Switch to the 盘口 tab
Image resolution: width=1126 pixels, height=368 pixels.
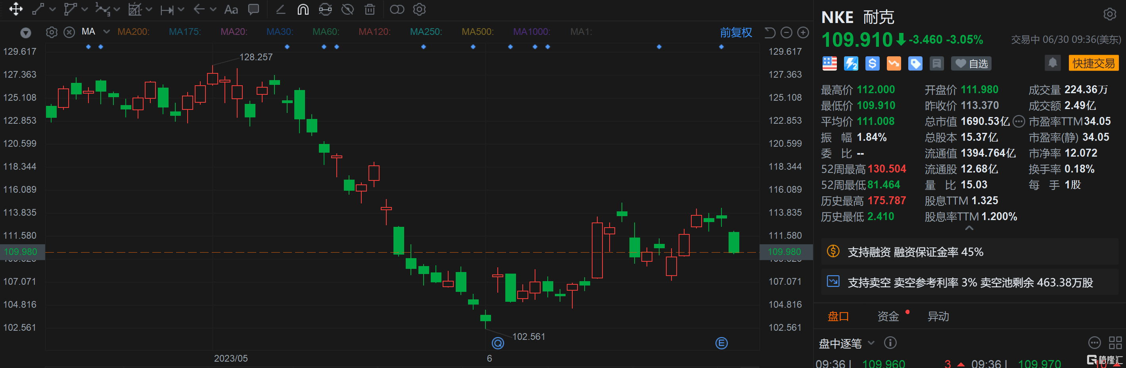point(838,316)
